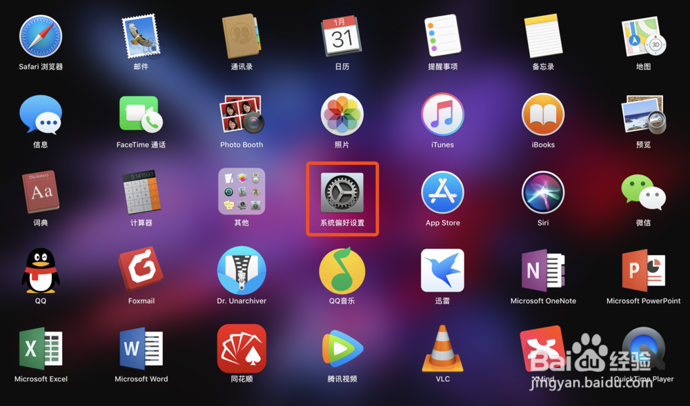This screenshot has height=406, width=690.
Task: Open the Notes (备忘录) app
Action: pos(543,37)
